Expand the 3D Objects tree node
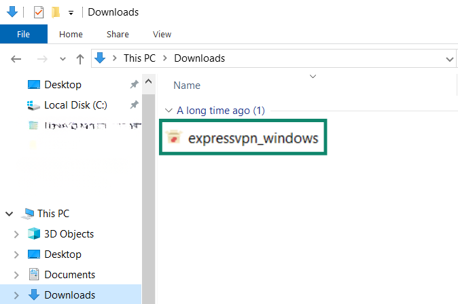 coord(16,234)
